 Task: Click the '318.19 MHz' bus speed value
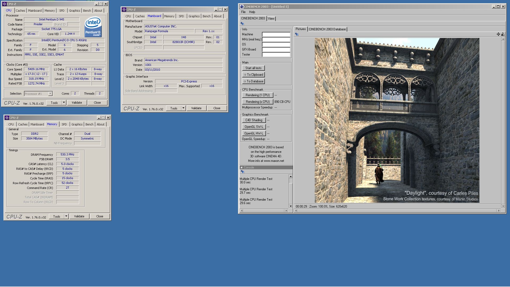click(36, 79)
